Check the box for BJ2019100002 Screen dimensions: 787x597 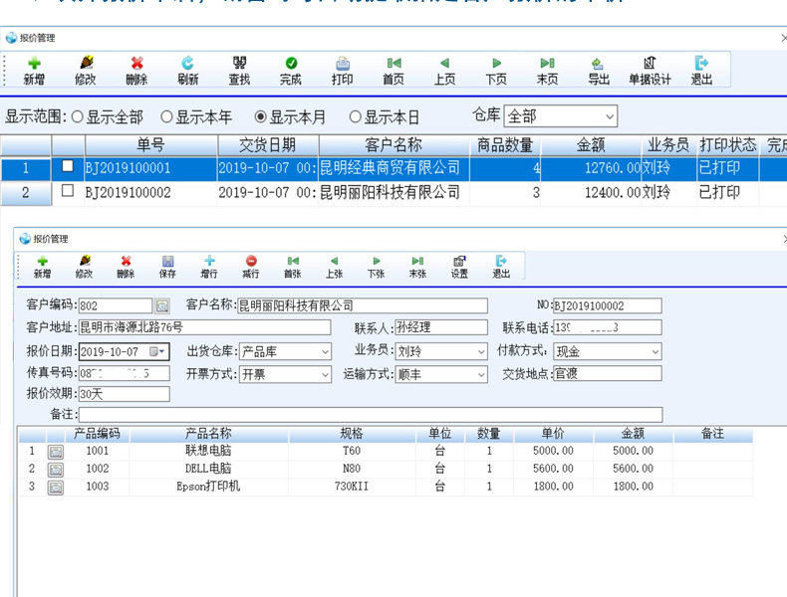(68, 190)
